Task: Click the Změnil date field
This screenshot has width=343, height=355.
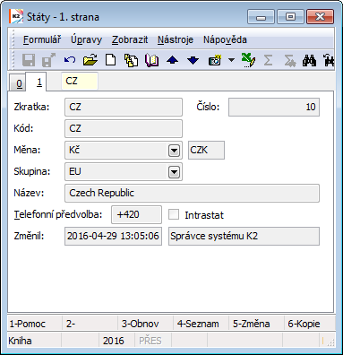Action: tap(113, 236)
